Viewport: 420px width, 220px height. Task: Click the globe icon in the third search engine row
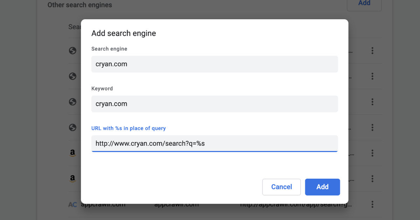[x=72, y=102]
